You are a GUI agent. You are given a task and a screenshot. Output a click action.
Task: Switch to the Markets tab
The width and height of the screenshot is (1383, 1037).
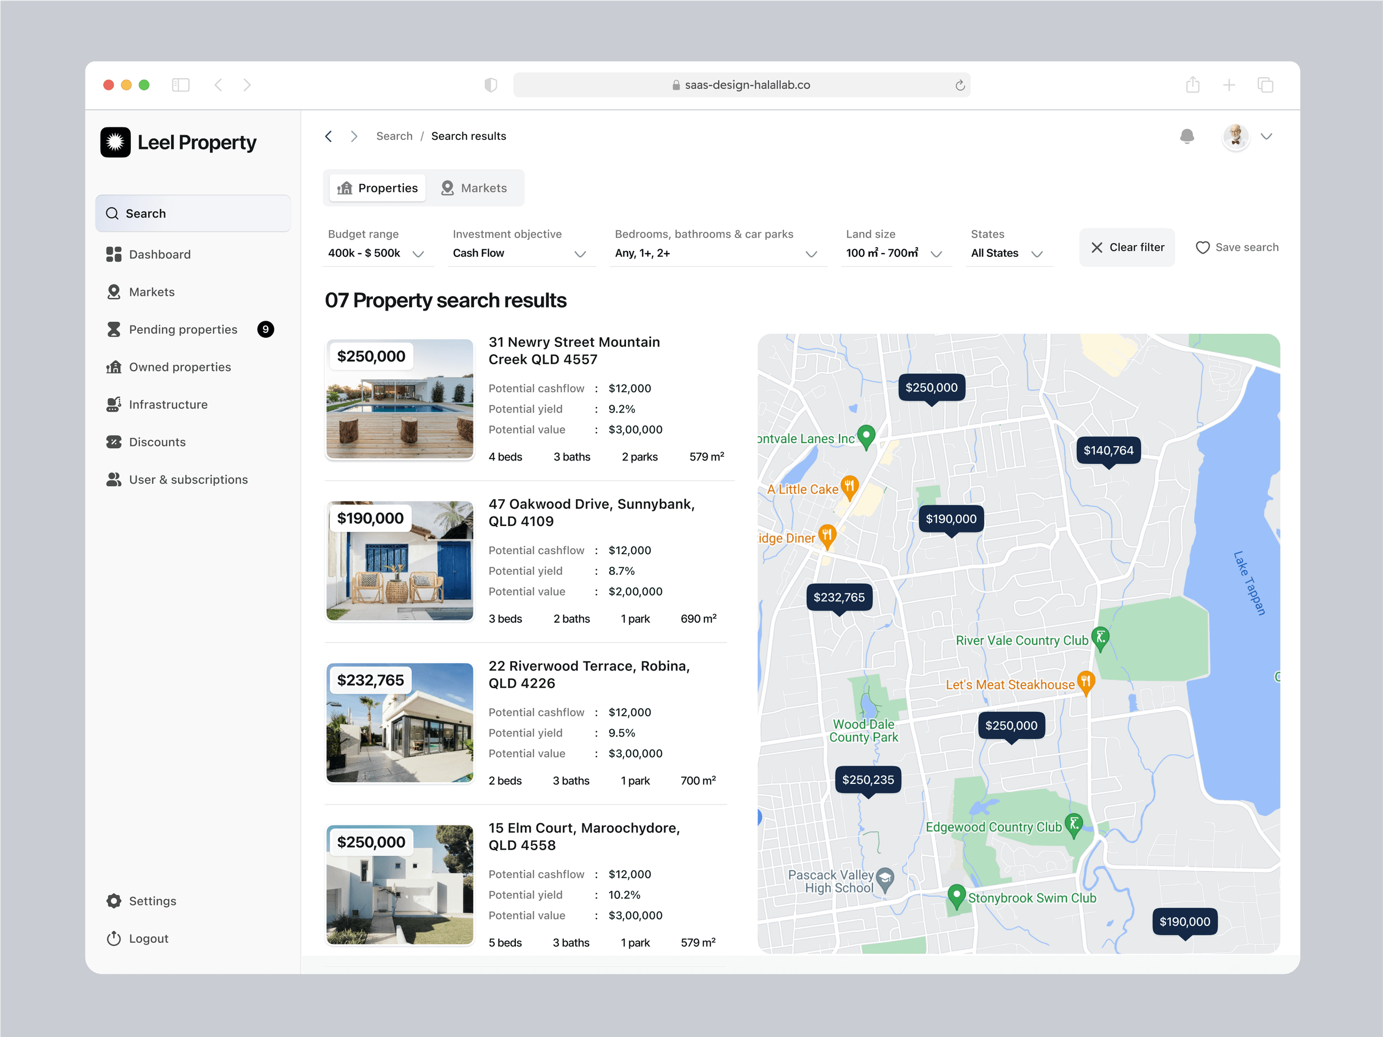pyautogui.click(x=474, y=188)
